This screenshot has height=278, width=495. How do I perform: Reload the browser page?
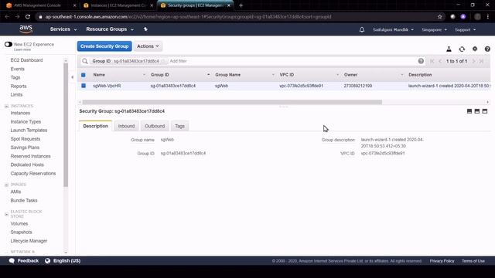coord(28,17)
